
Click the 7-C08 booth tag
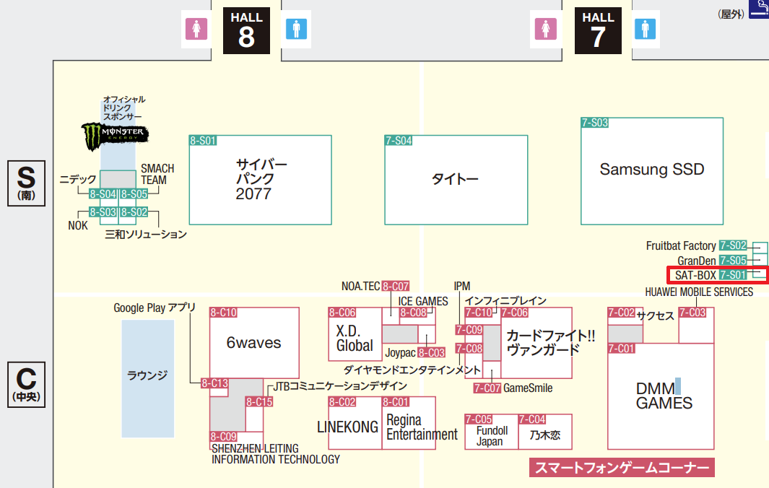click(x=469, y=349)
